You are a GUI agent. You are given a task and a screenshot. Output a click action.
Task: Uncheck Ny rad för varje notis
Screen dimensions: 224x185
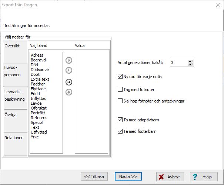pos(120,77)
